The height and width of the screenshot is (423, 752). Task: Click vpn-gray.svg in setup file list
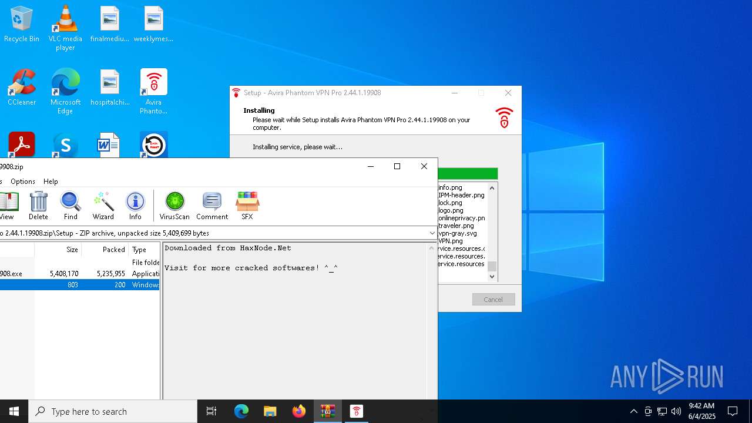point(458,233)
